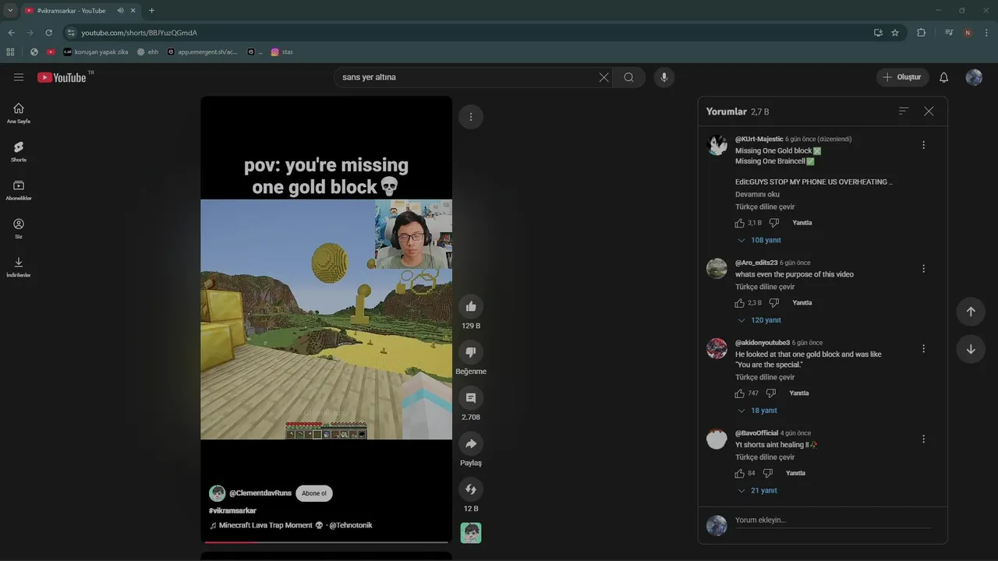Viewport: 998px width, 561px height.
Task: Expand 108 yanıt replies
Action: [x=759, y=240]
